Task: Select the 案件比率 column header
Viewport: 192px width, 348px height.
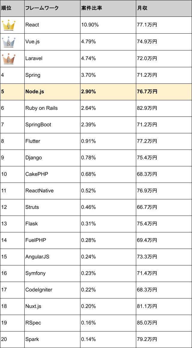Action: pos(91,8)
